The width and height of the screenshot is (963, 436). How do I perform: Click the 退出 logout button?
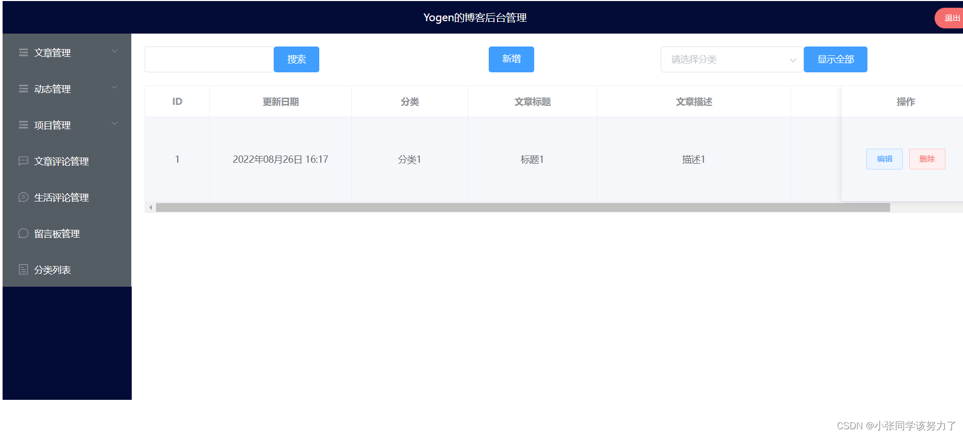(x=950, y=18)
